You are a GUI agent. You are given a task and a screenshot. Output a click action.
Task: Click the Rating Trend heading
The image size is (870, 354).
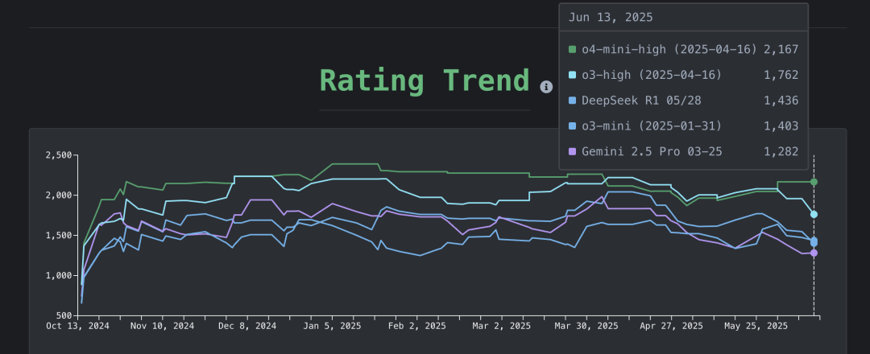[425, 80]
